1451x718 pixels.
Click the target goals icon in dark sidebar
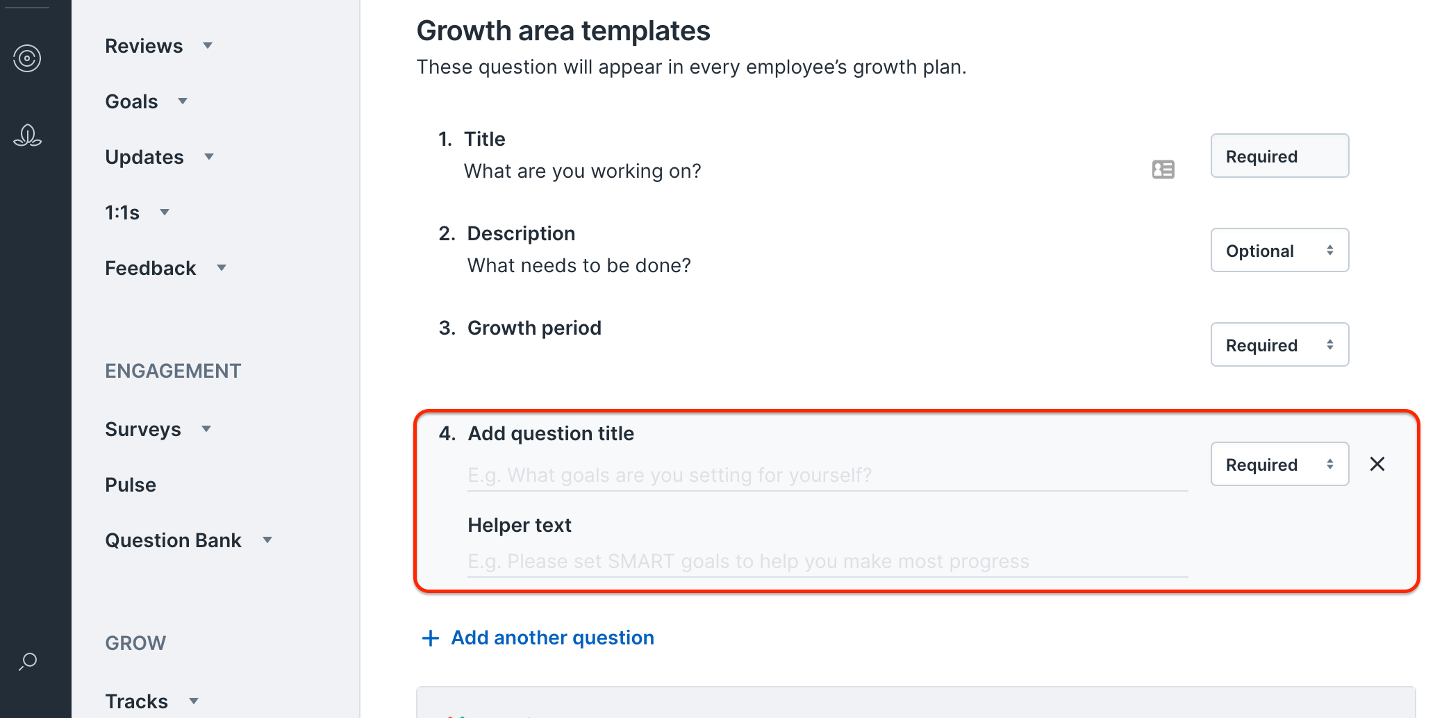click(x=27, y=58)
